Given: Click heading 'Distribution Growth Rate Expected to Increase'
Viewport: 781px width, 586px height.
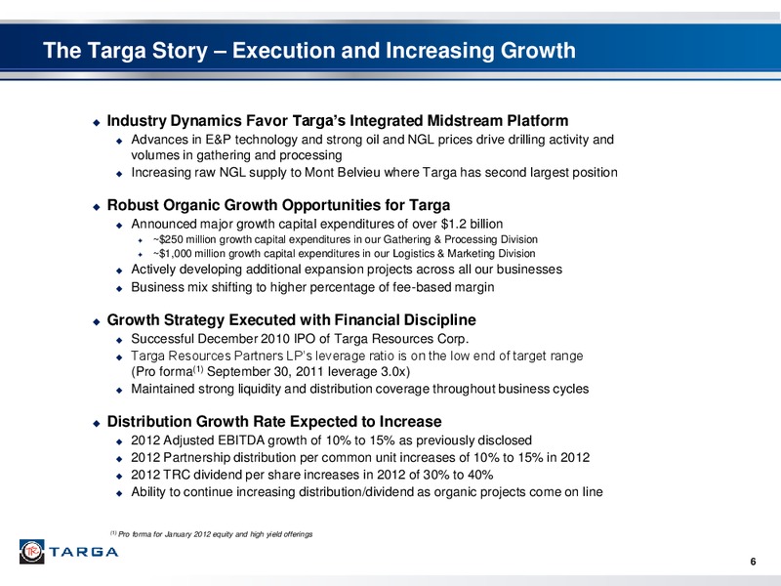Looking at the screenshot, I should coord(274,422).
